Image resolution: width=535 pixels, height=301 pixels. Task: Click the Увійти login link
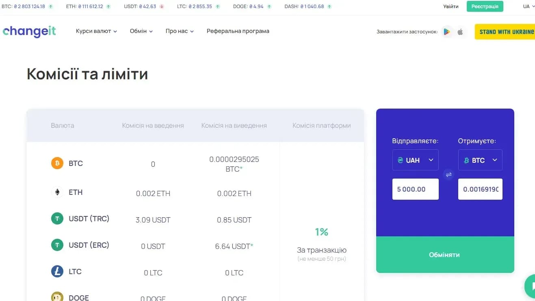[451, 7]
